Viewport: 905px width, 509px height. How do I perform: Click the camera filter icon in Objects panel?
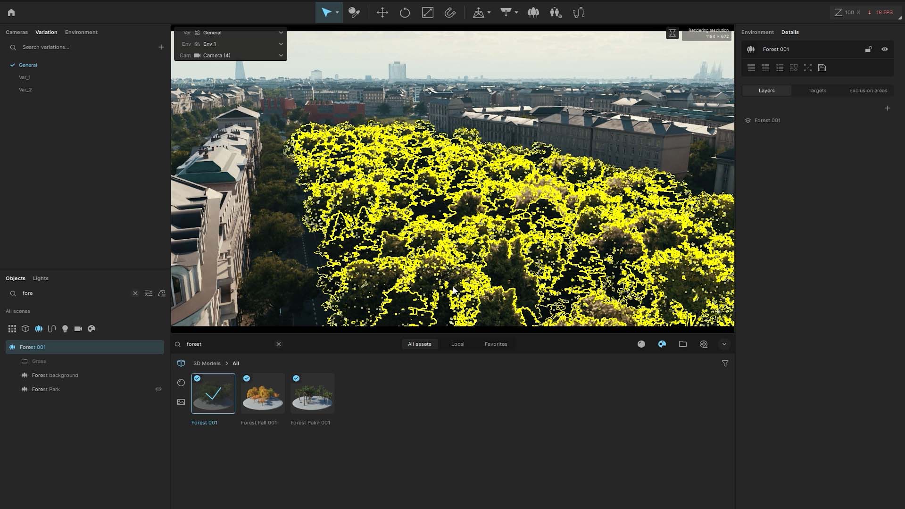click(78, 329)
